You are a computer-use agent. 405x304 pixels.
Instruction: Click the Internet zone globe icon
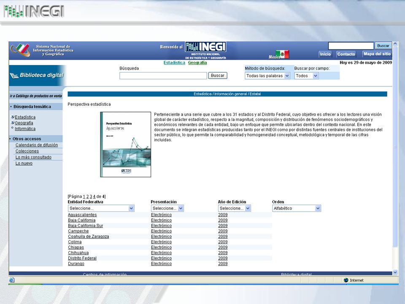click(x=346, y=280)
